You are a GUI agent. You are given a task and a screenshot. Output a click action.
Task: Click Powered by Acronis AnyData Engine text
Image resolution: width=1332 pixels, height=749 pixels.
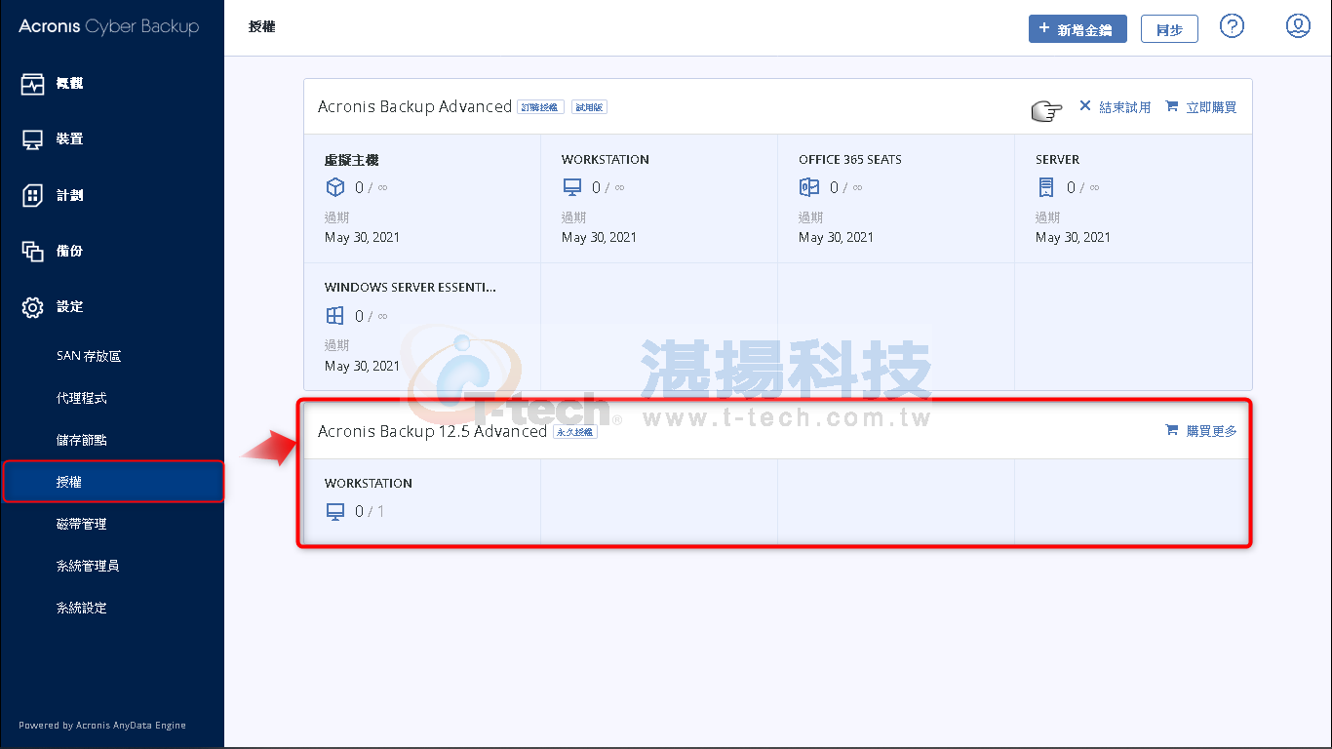102,726
